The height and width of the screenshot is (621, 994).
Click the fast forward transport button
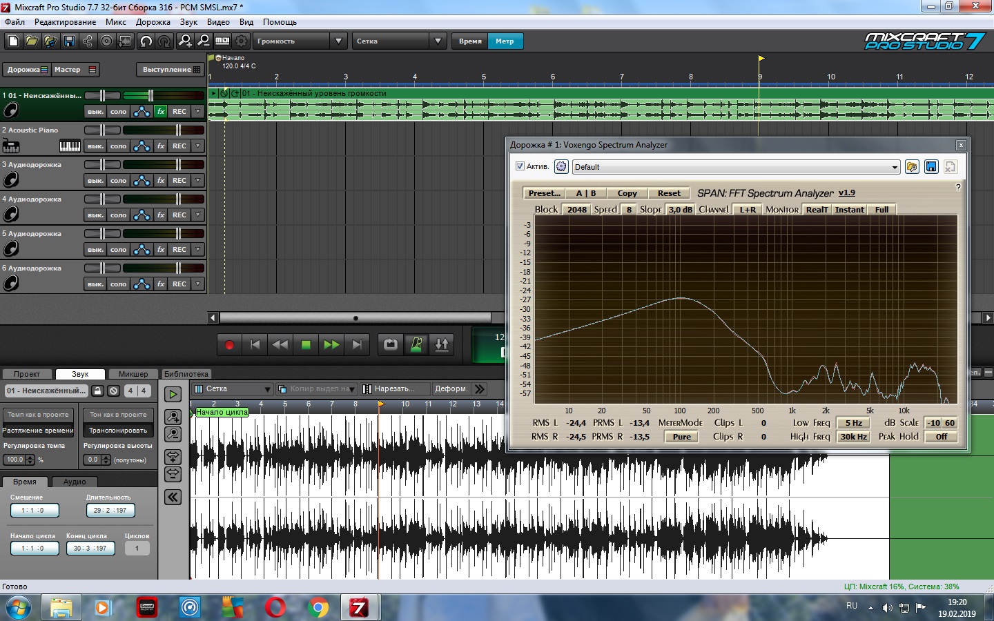click(331, 344)
